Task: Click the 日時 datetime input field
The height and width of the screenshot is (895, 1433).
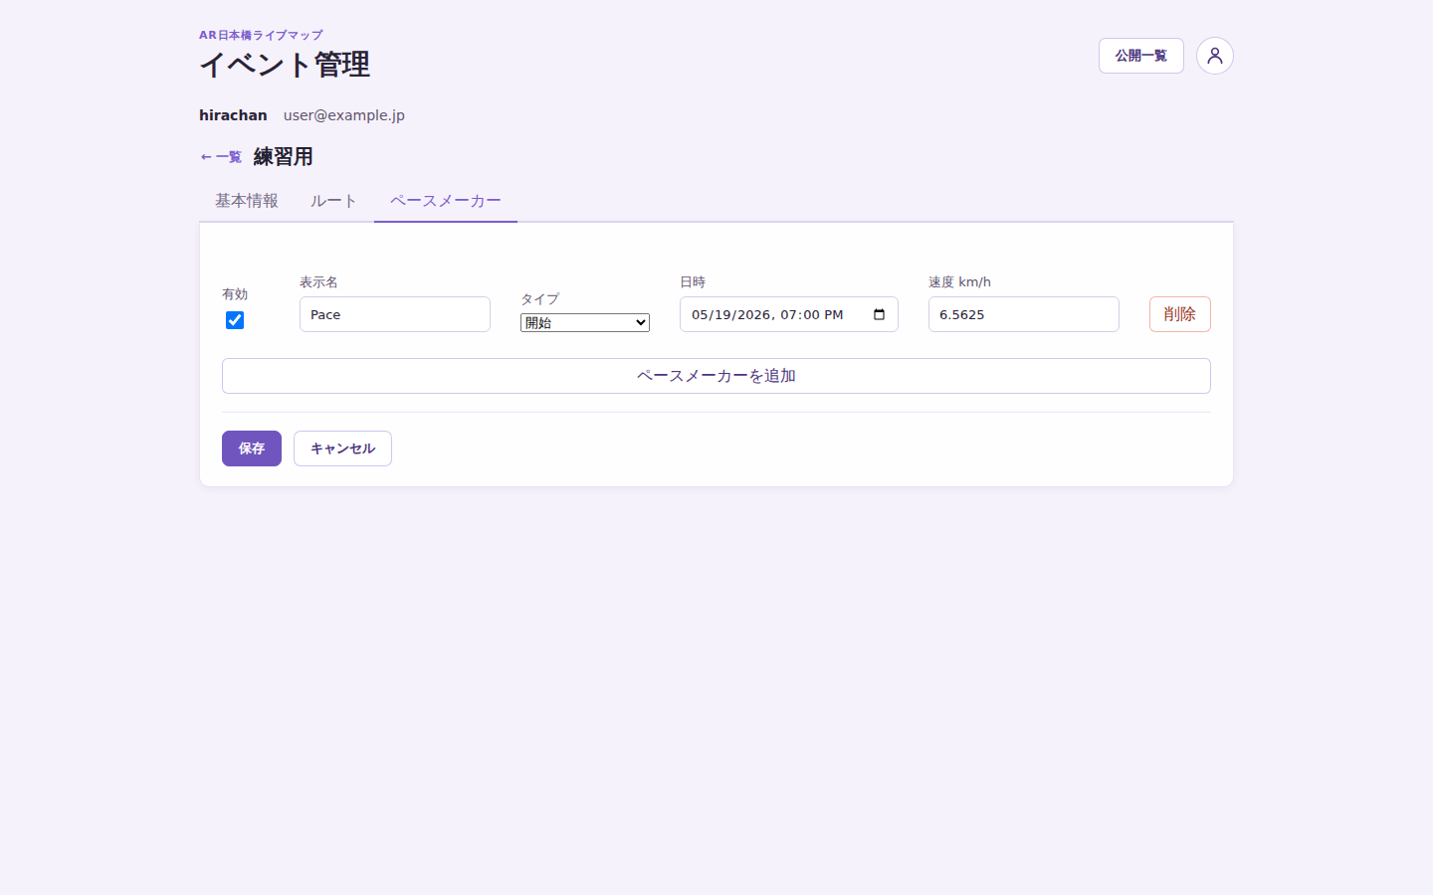Action: click(x=789, y=314)
